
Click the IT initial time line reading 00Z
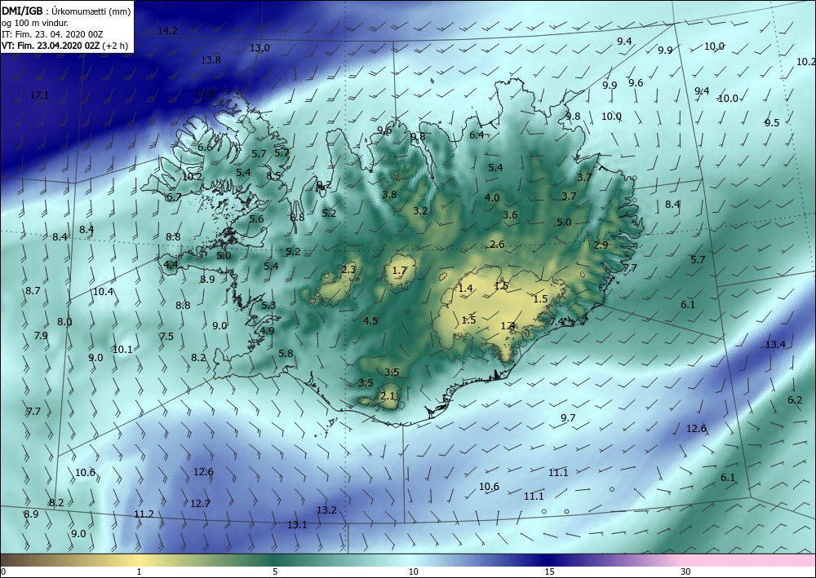[52, 33]
